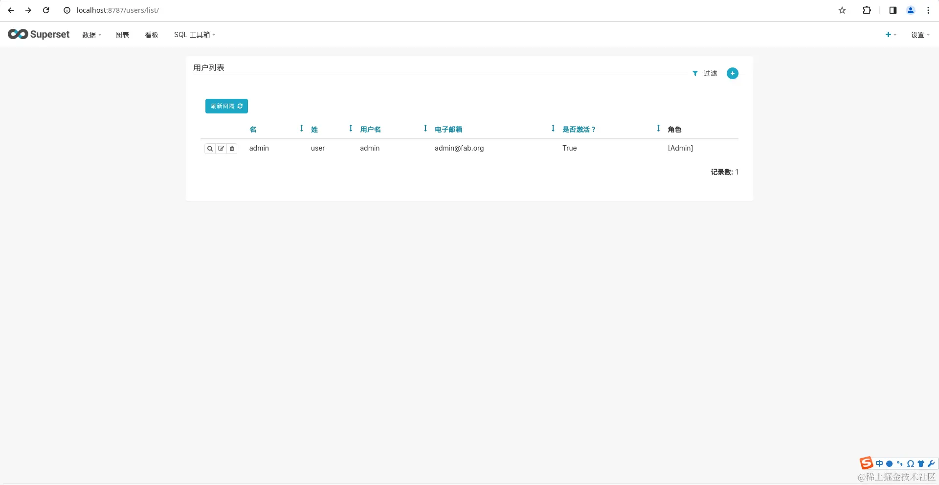Select the [Admin] role cell

(x=680, y=148)
